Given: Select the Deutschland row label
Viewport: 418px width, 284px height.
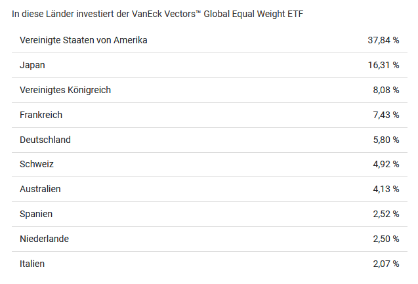Looking at the screenshot, I should point(45,140).
